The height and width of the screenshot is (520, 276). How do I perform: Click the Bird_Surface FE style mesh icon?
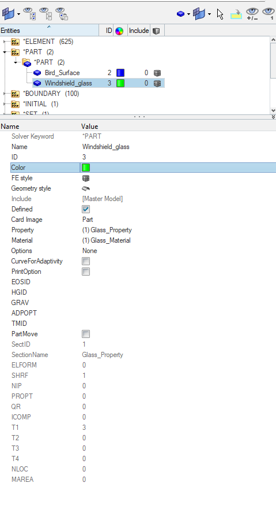coord(157,73)
